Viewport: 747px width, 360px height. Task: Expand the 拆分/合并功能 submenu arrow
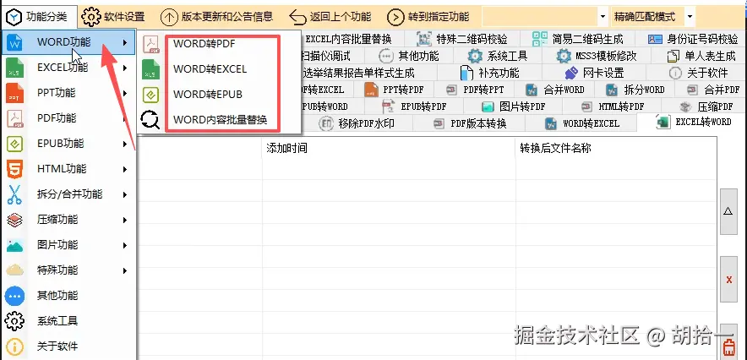[x=125, y=194]
